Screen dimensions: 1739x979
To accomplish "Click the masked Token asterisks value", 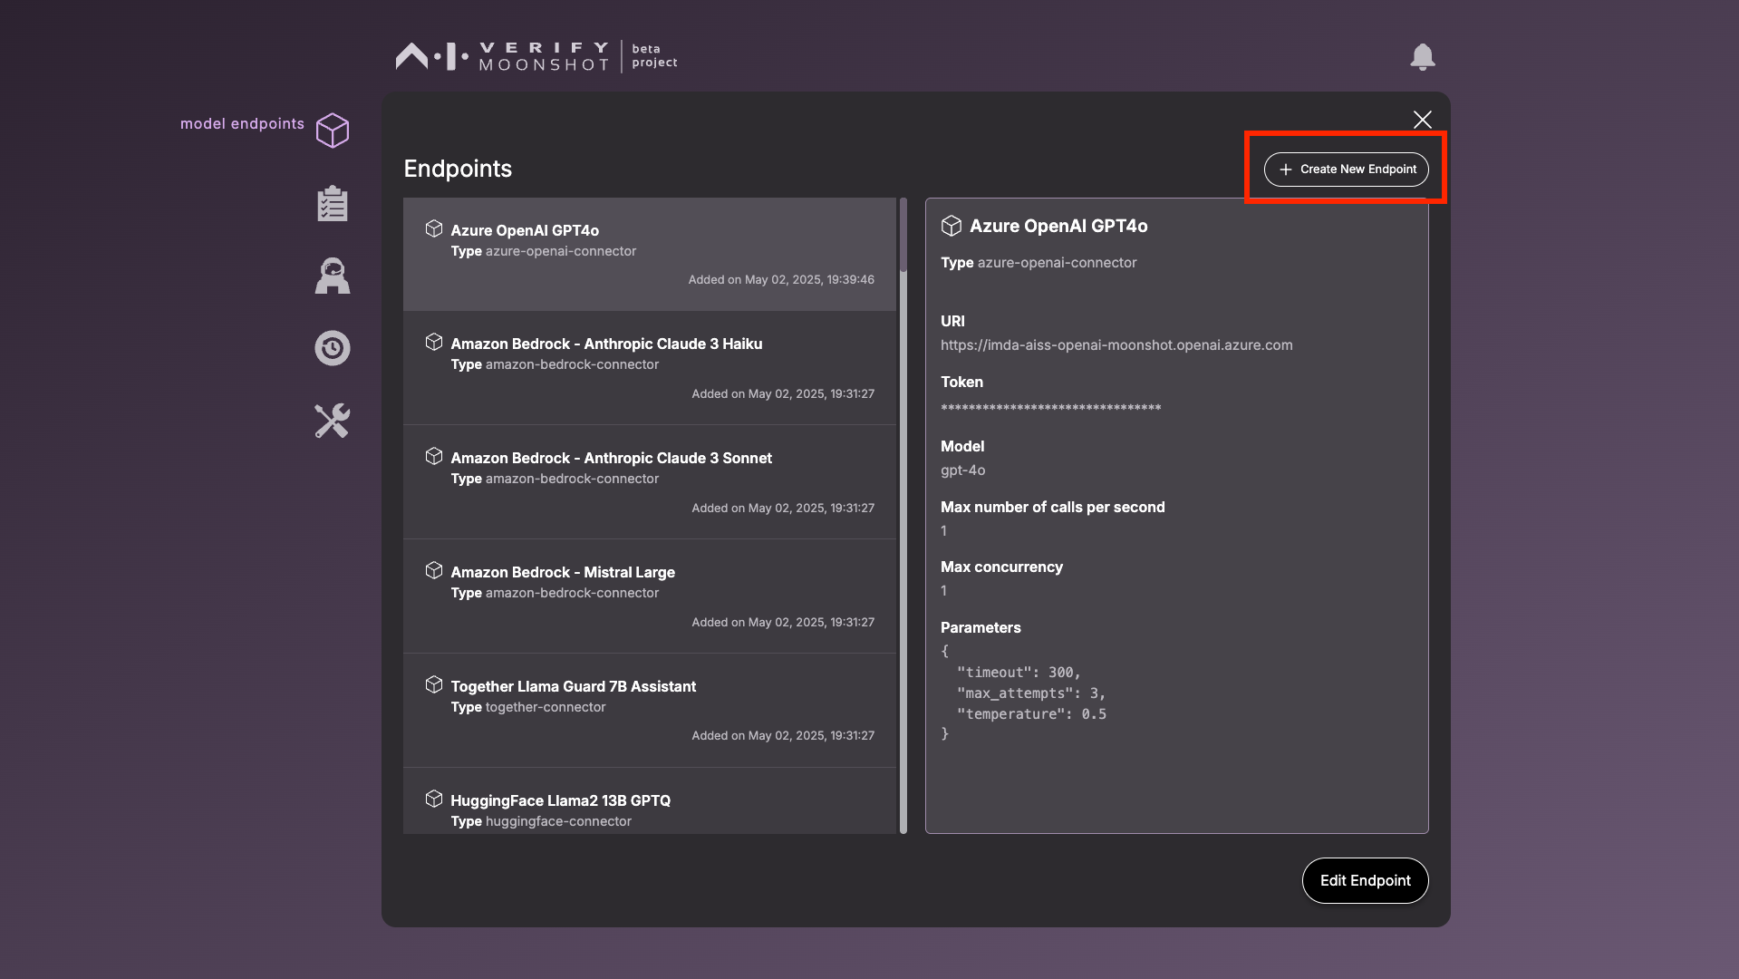I will 1050,408.
